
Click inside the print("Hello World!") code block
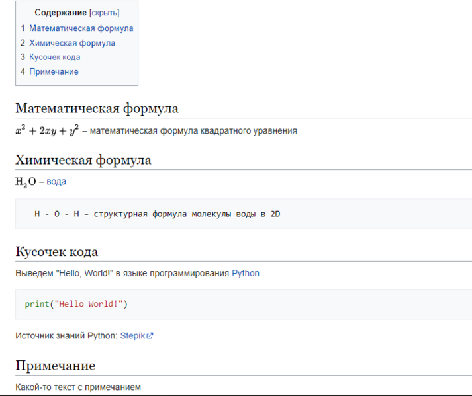tap(75, 304)
